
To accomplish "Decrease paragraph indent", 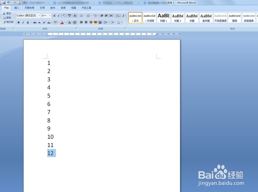I will pos(102,16).
